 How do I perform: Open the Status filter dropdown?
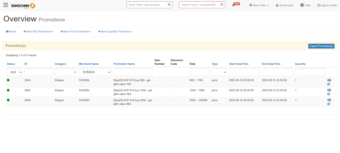[x=15, y=72]
